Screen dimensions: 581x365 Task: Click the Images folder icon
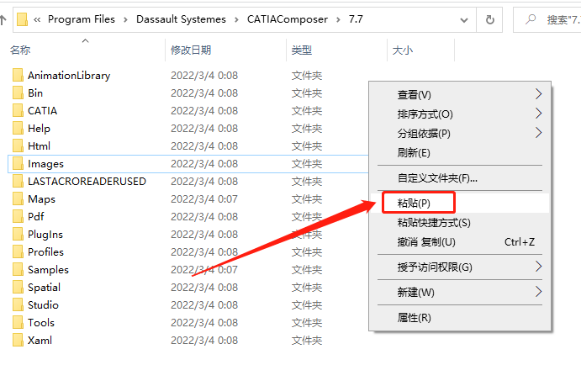point(18,163)
